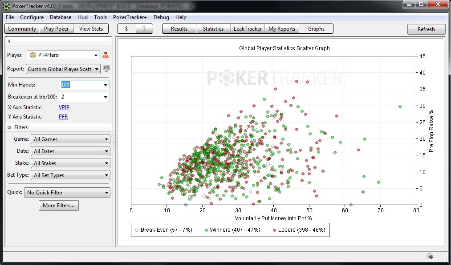Viewport: 451px width, 265px height.
Task: Collapse the Filters section via its minus icon
Action: point(8,127)
